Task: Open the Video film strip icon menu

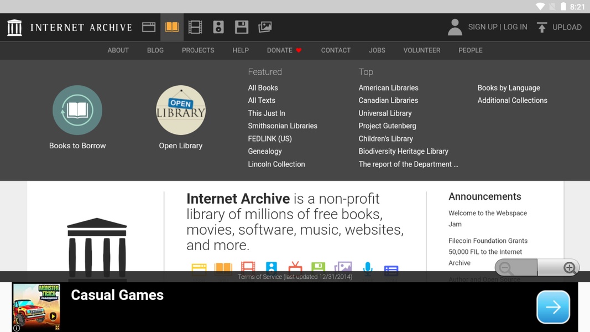Action: tap(195, 27)
